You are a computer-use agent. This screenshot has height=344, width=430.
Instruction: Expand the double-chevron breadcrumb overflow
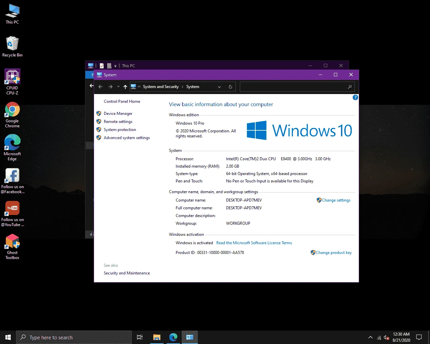pyautogui.click(x=139, y=87)
